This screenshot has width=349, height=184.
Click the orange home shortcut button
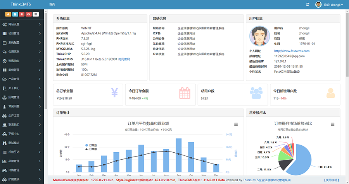coord(8,14)
